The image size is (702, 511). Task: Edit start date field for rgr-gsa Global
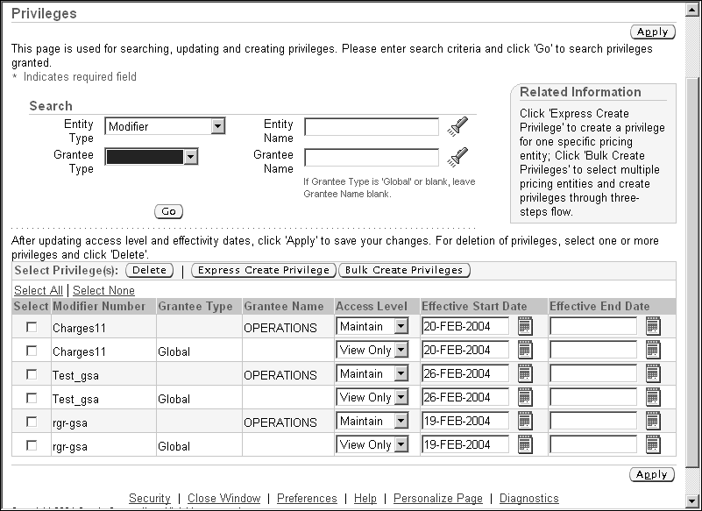click(x=465, y=444)
